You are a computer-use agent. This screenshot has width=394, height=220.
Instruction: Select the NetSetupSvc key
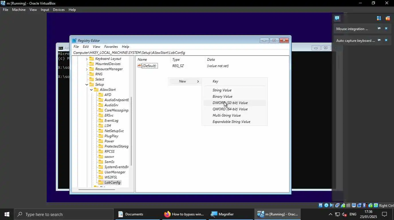(x=114, y=131)
